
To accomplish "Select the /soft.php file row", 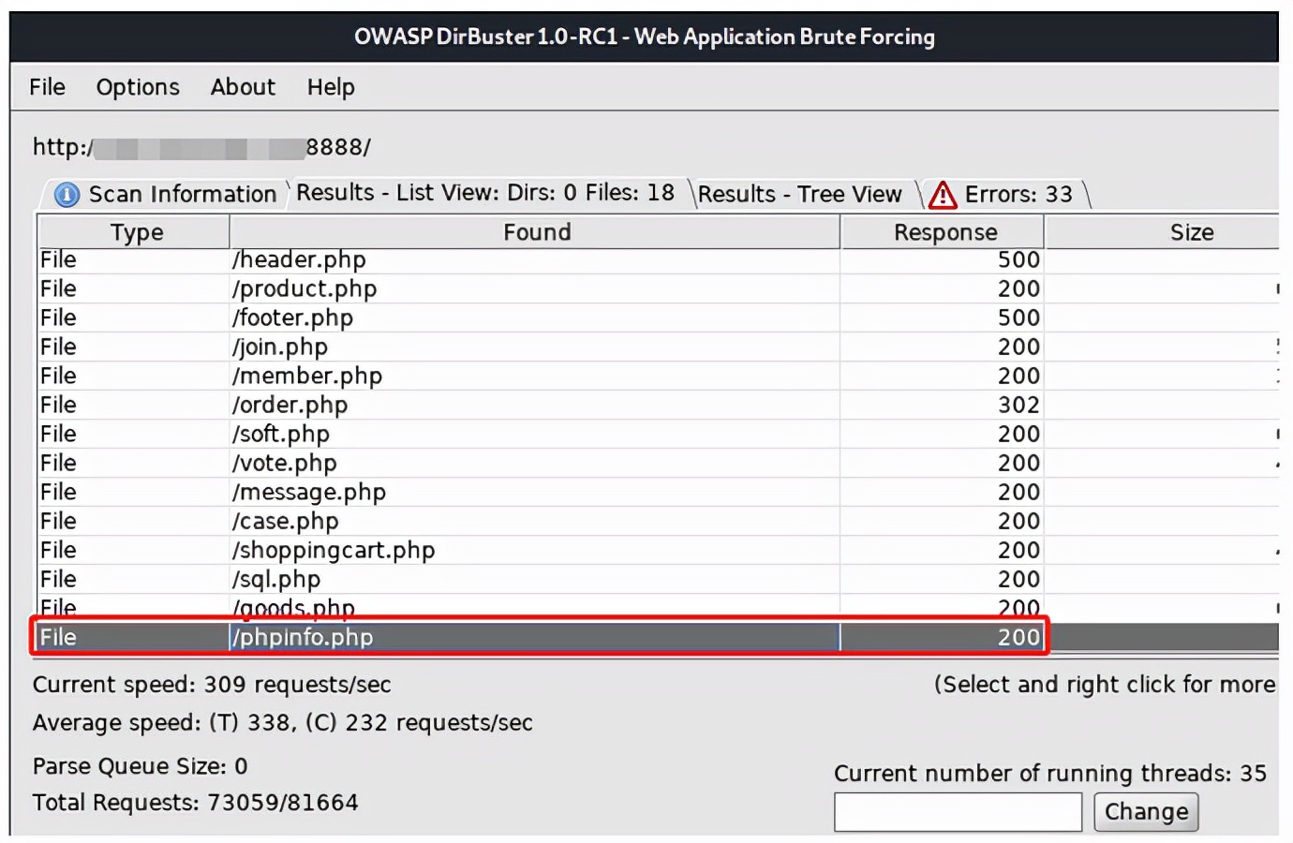I will coord(659,434).
